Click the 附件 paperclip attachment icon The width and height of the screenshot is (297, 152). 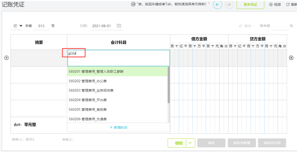(241, 26)
